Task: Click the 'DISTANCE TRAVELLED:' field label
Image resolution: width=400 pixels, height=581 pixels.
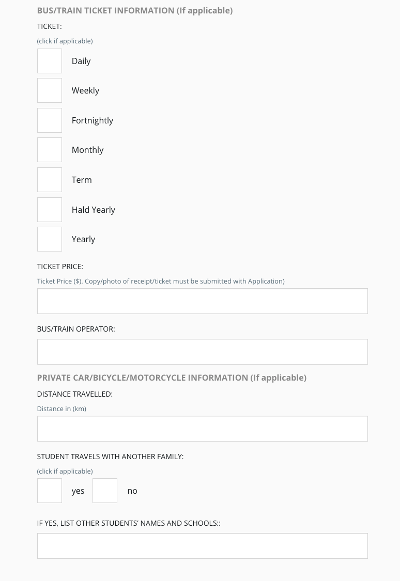Action: [75, 394]
